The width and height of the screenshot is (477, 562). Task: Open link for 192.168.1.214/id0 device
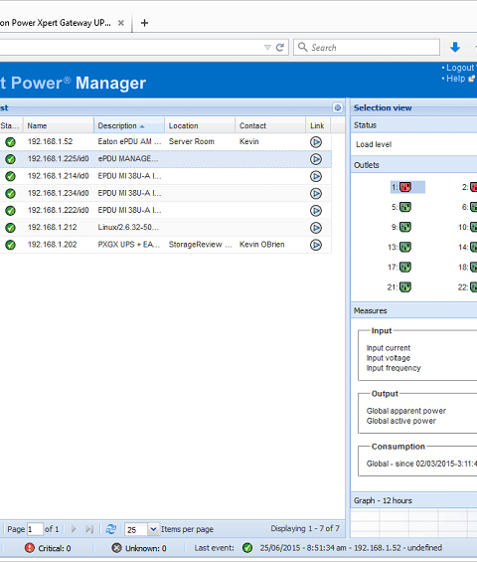tap(315, 176)
